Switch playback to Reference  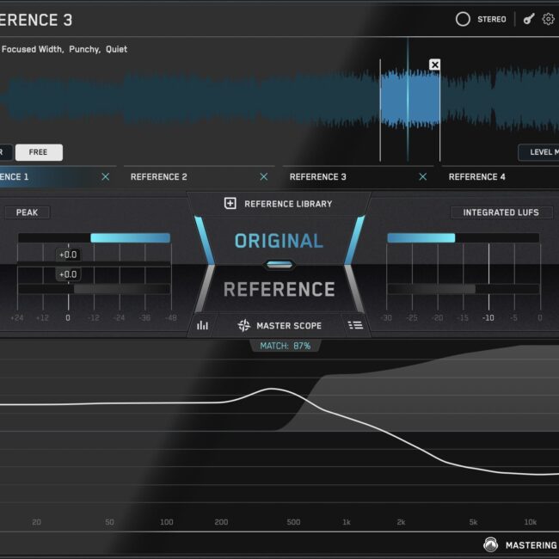pyautogui.click(x=279, y=289)
